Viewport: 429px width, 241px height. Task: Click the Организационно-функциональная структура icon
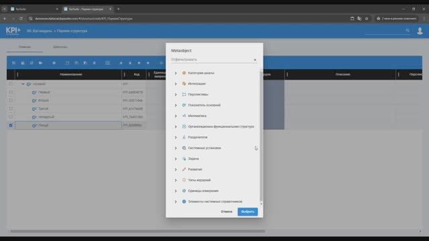(184, 127)
